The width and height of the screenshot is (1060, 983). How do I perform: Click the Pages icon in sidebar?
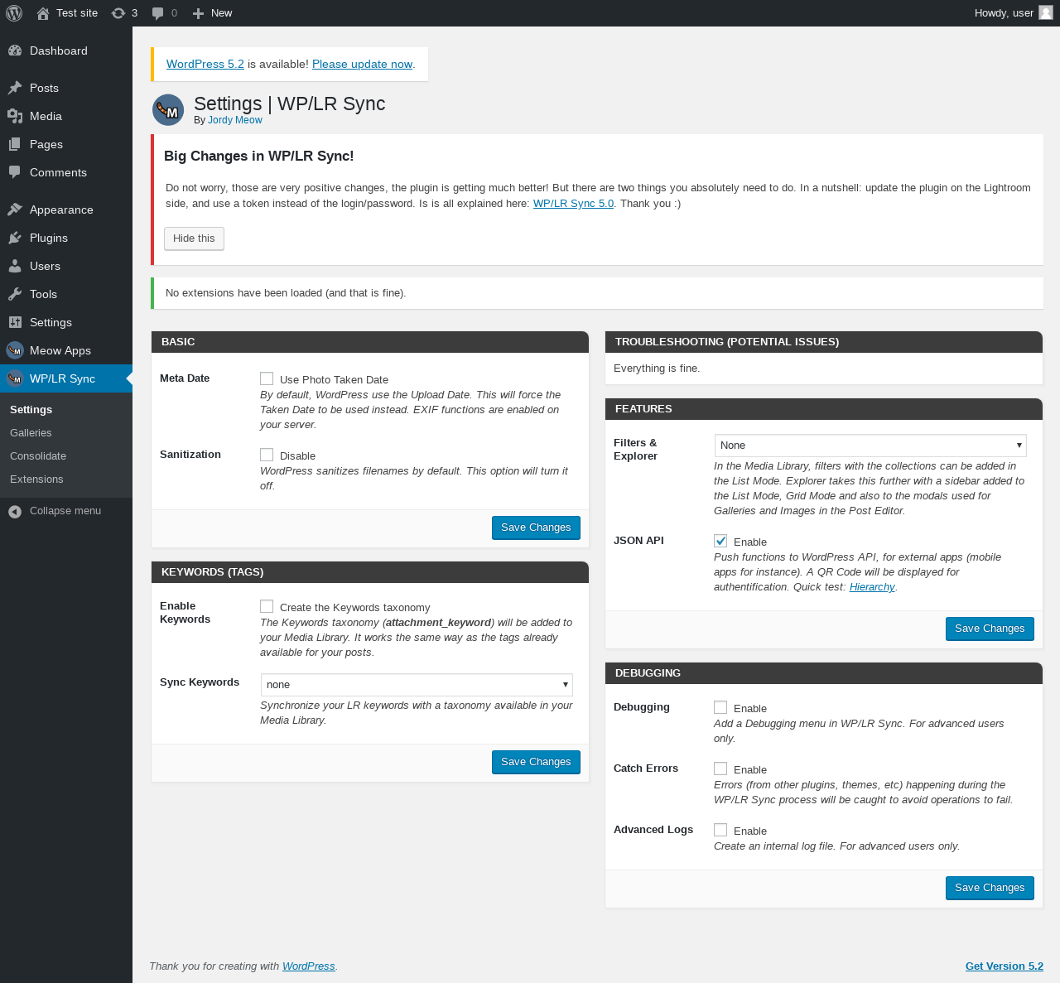15,144
